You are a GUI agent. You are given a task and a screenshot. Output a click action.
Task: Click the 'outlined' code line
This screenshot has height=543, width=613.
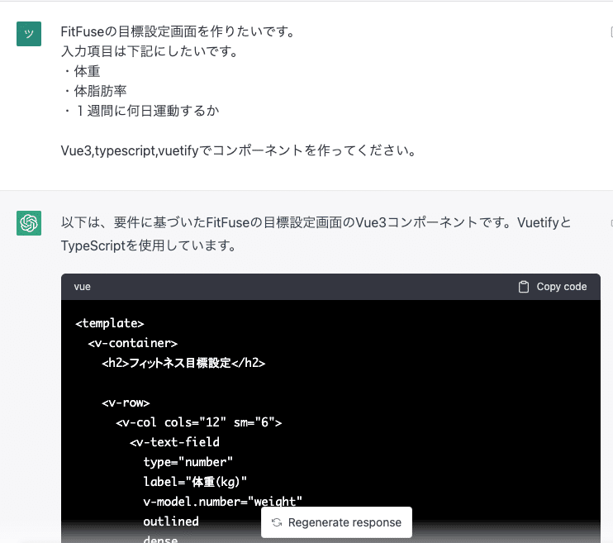[171, 522]
